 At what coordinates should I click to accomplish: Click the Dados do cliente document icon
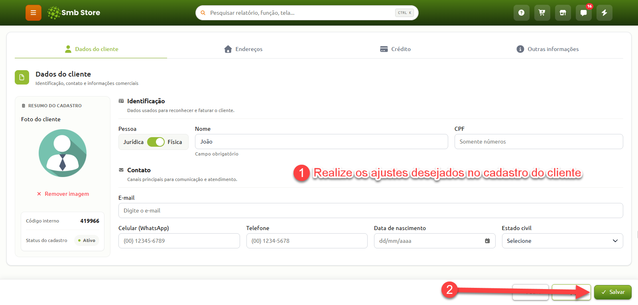(x=22, y=77)
